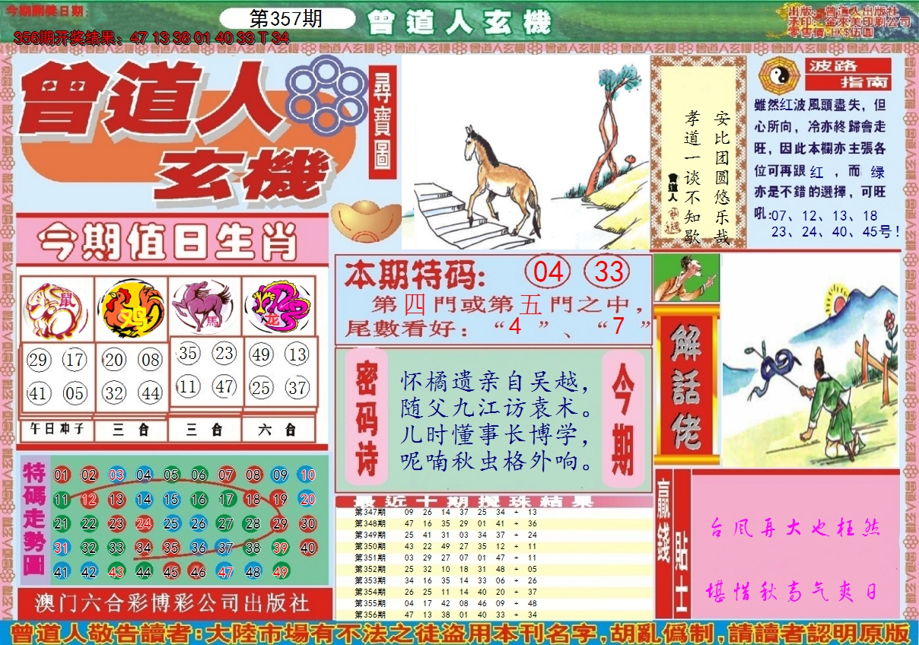Click ball 29 under the rat
919x645 pixels.
point(39,361)
